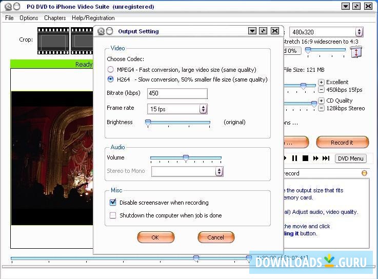Click the Record it button

click(342, 142)
